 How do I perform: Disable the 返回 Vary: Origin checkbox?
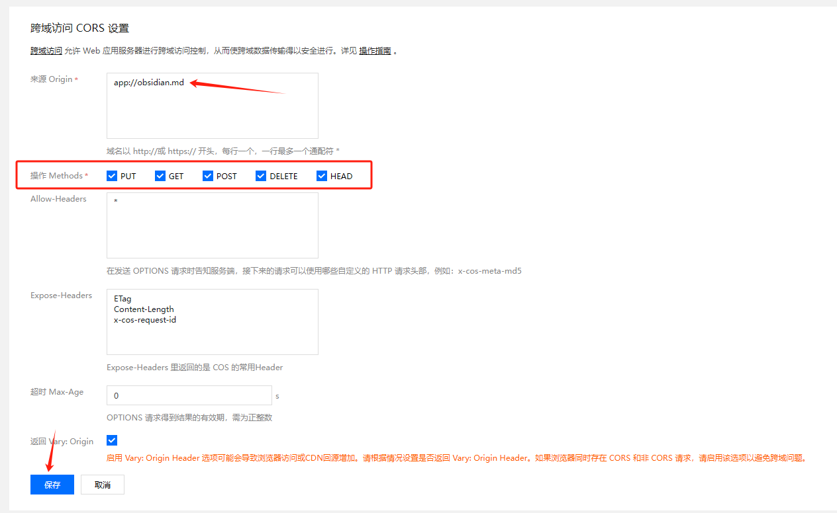(112, 440)
